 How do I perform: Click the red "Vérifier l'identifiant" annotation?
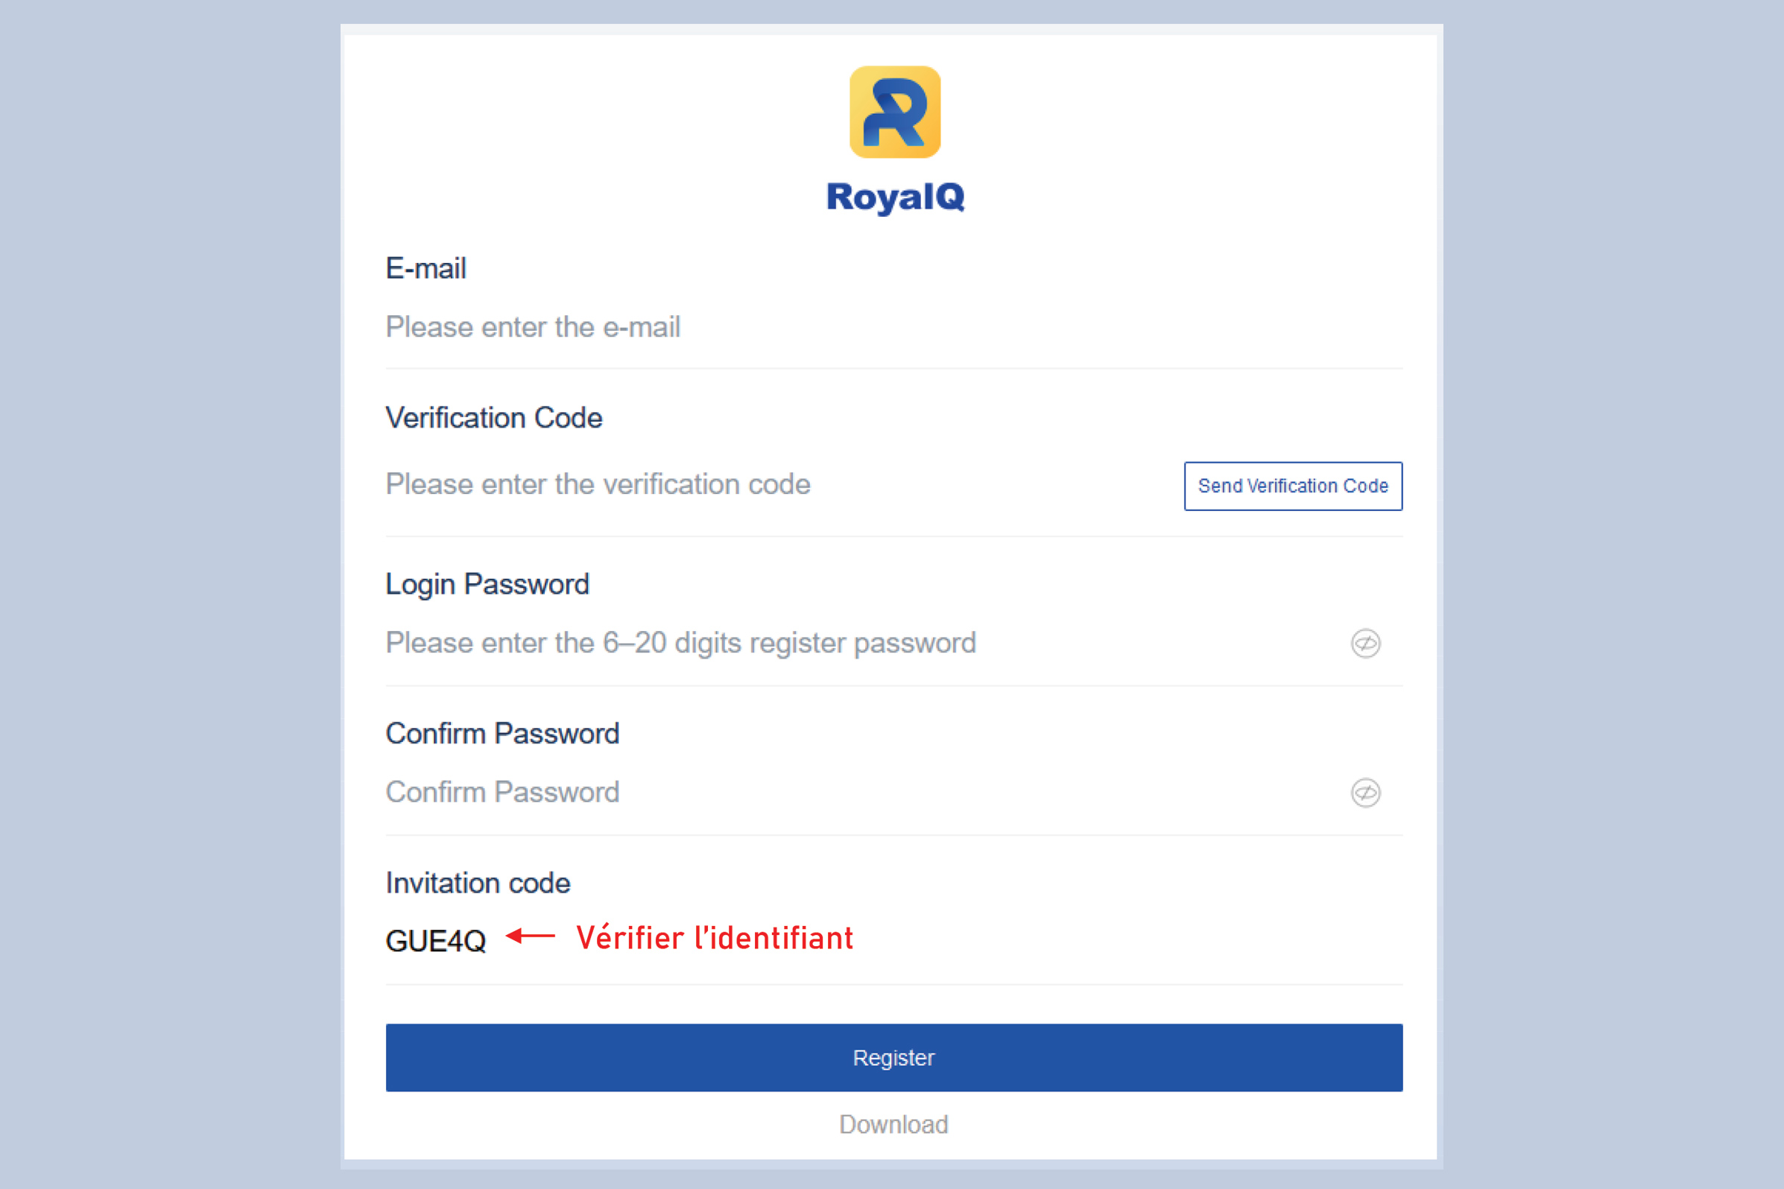point(715,937)
